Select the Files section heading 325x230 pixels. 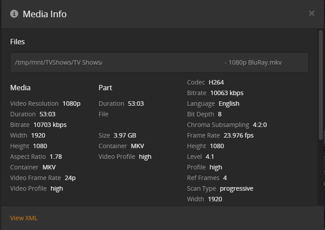tap(18, 42)
